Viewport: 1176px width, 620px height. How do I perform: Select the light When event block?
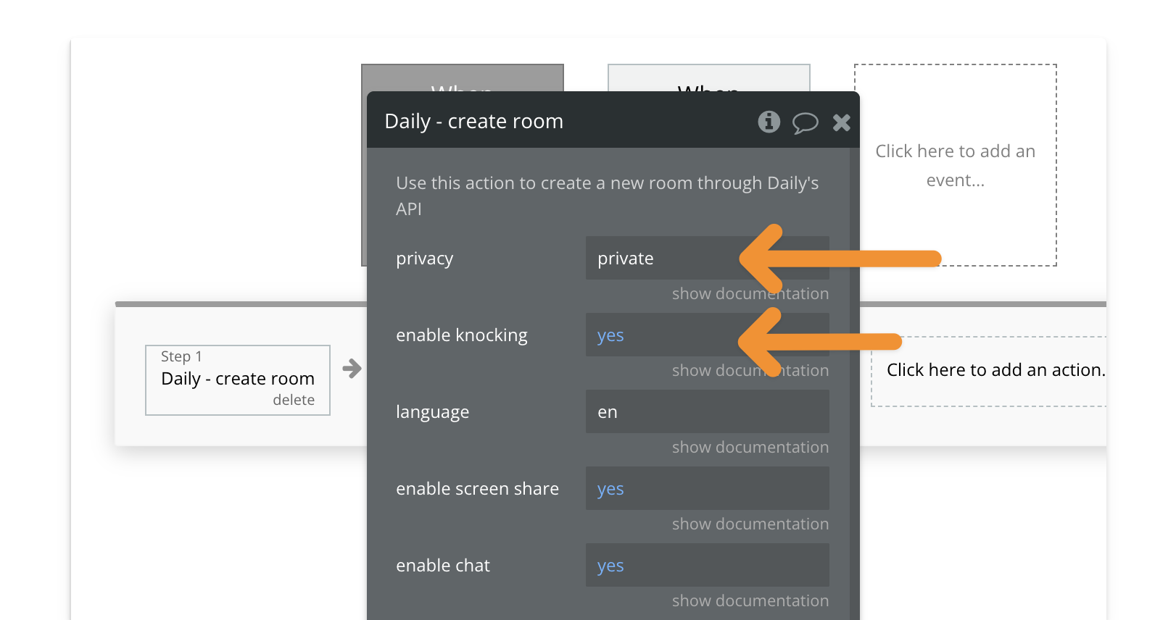click(708, 77)
